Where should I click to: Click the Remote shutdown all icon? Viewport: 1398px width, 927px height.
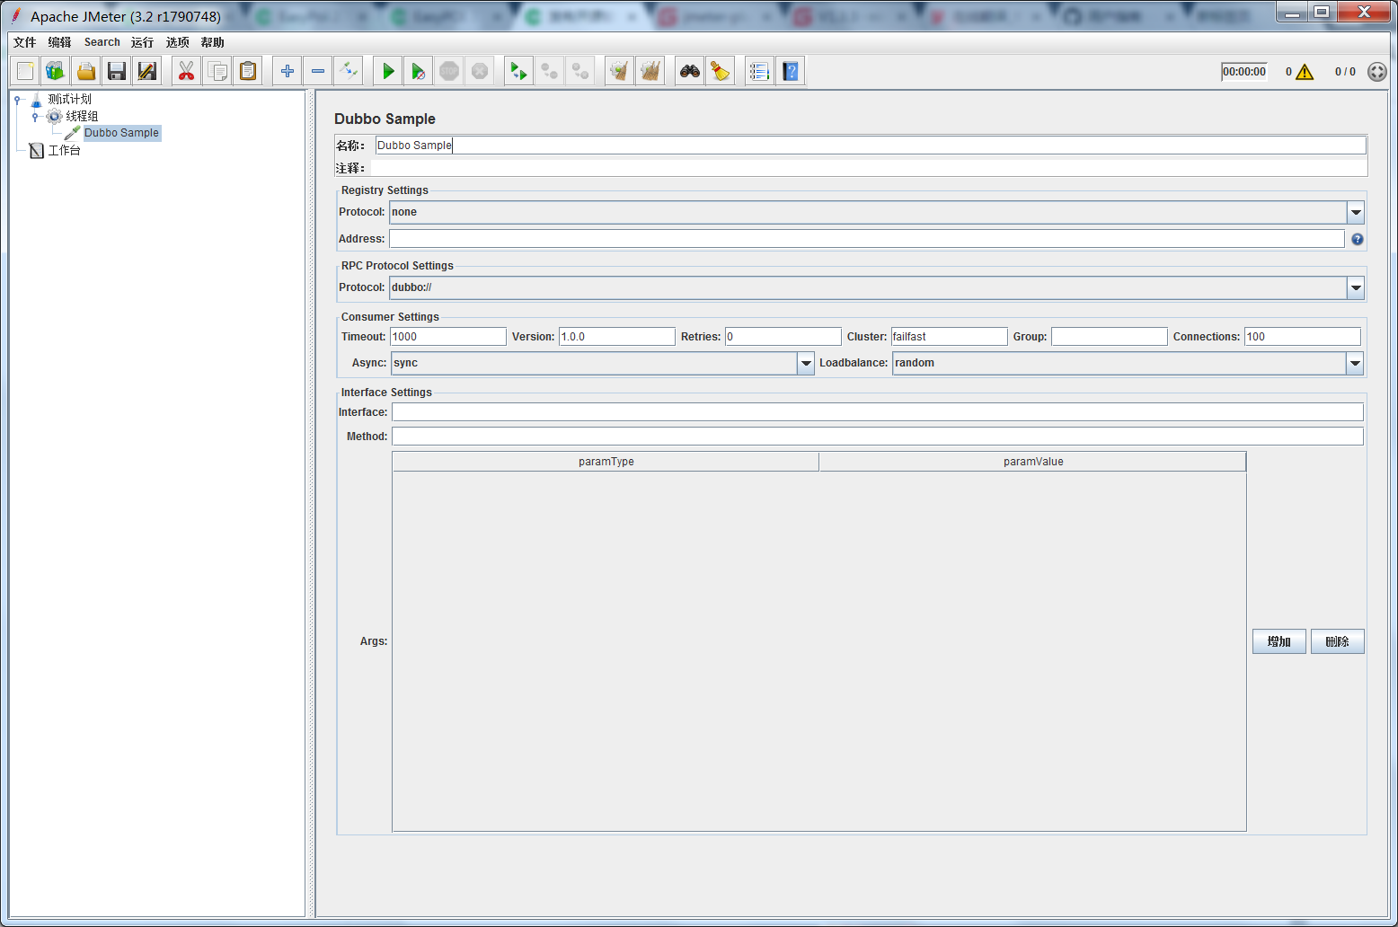pos(580,71)
